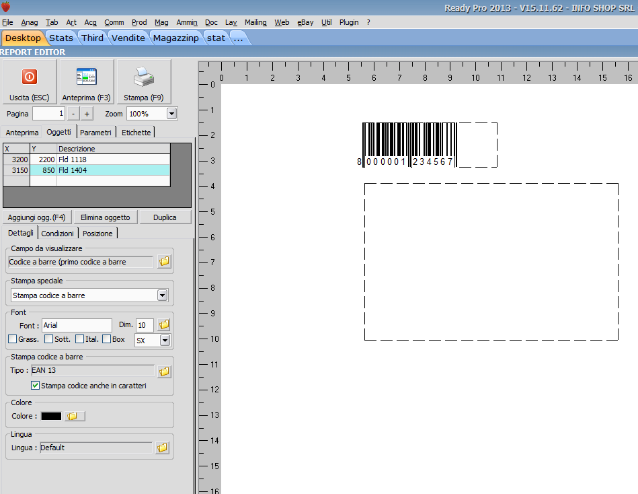Screen dimensions: 638x494
Task: Open folder icon beside Campo da visualizzare
Action: (x=163, y=262)
